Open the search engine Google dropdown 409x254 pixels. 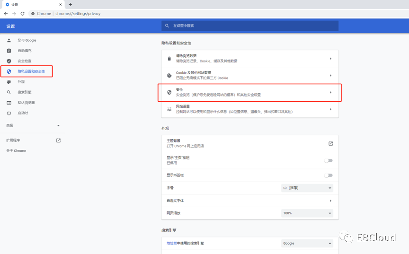coord(307,244)
